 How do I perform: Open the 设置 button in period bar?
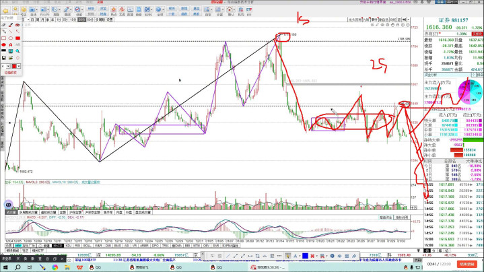point(111,20)
